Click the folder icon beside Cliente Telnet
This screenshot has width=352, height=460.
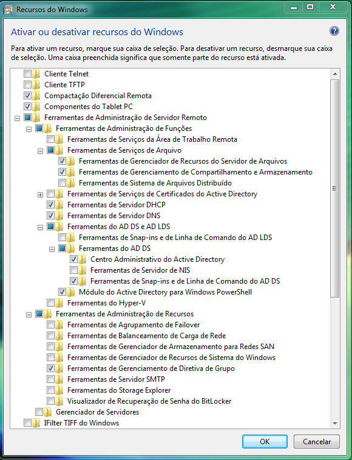pyautogui.click(x=36, y=74)
